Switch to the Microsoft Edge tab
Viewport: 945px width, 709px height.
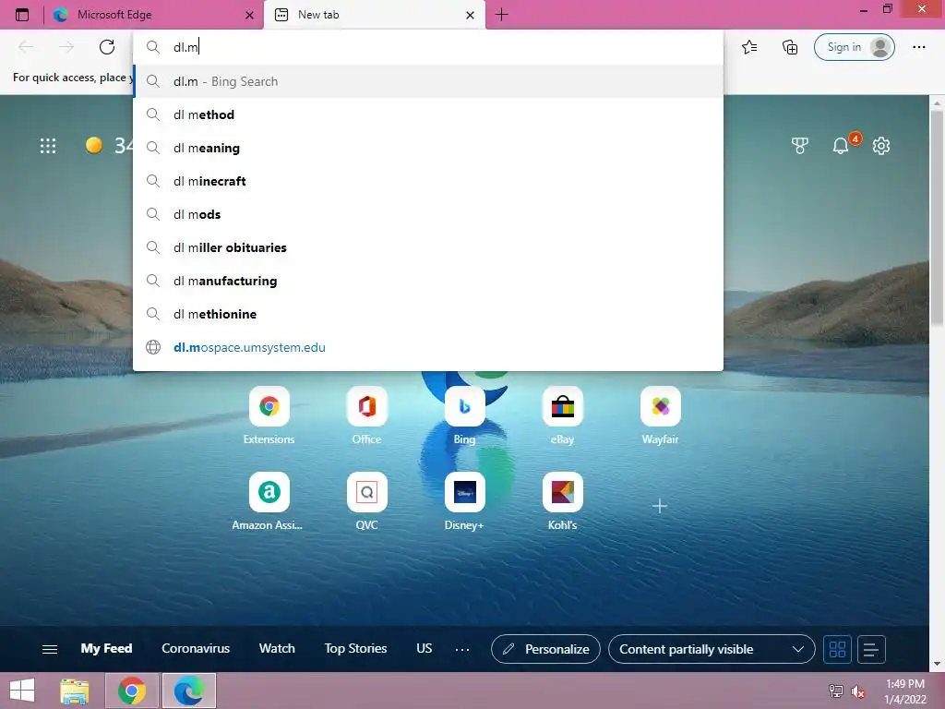click(x=154, y=15)
